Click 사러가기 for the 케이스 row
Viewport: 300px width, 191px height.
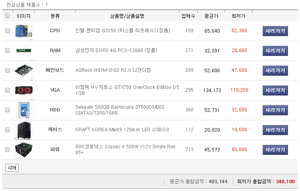pyautogui.click(x=275, y=130)
